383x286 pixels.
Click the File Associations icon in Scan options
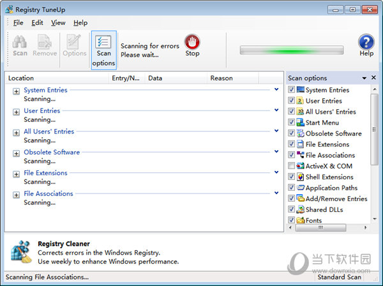(x=300, y=155)
